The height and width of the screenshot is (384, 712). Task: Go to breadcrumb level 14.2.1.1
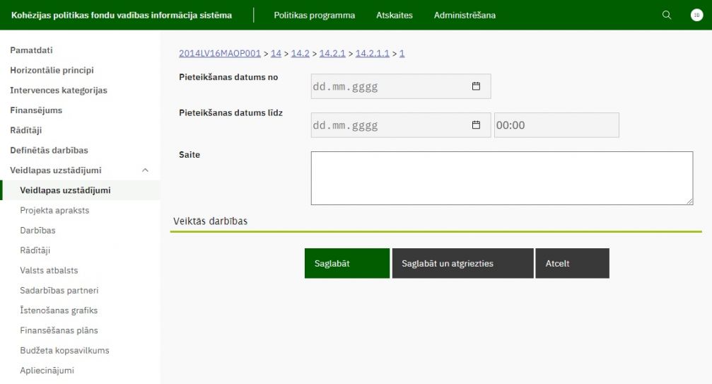click(x=372, y=53)
